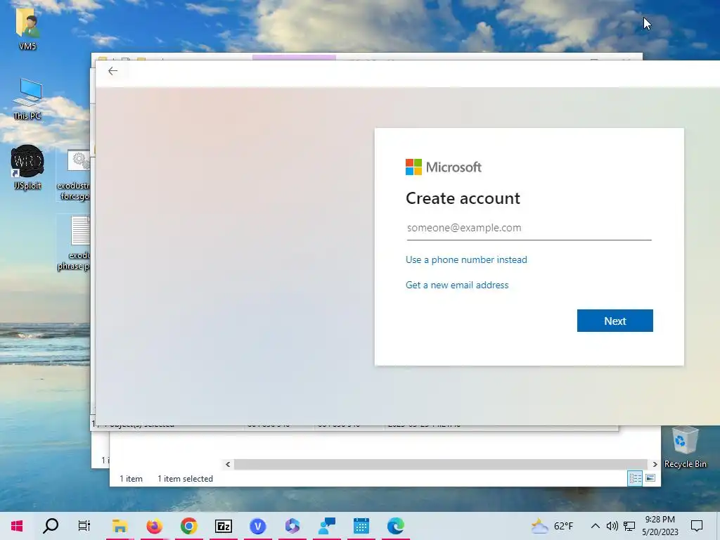The height and width of the screenshot is (540, 720).
Task: Open the Calendar app in the taskbar
Action: 361,526
